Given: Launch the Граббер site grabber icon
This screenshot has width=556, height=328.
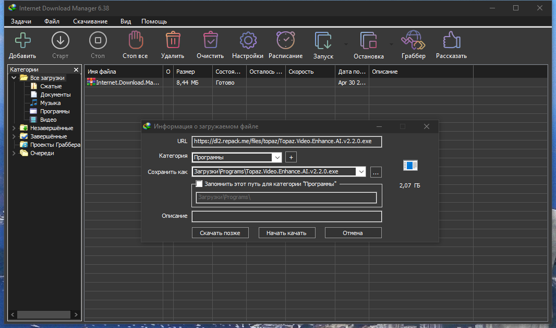Looking at the screenshot, I should coord(413,41).
